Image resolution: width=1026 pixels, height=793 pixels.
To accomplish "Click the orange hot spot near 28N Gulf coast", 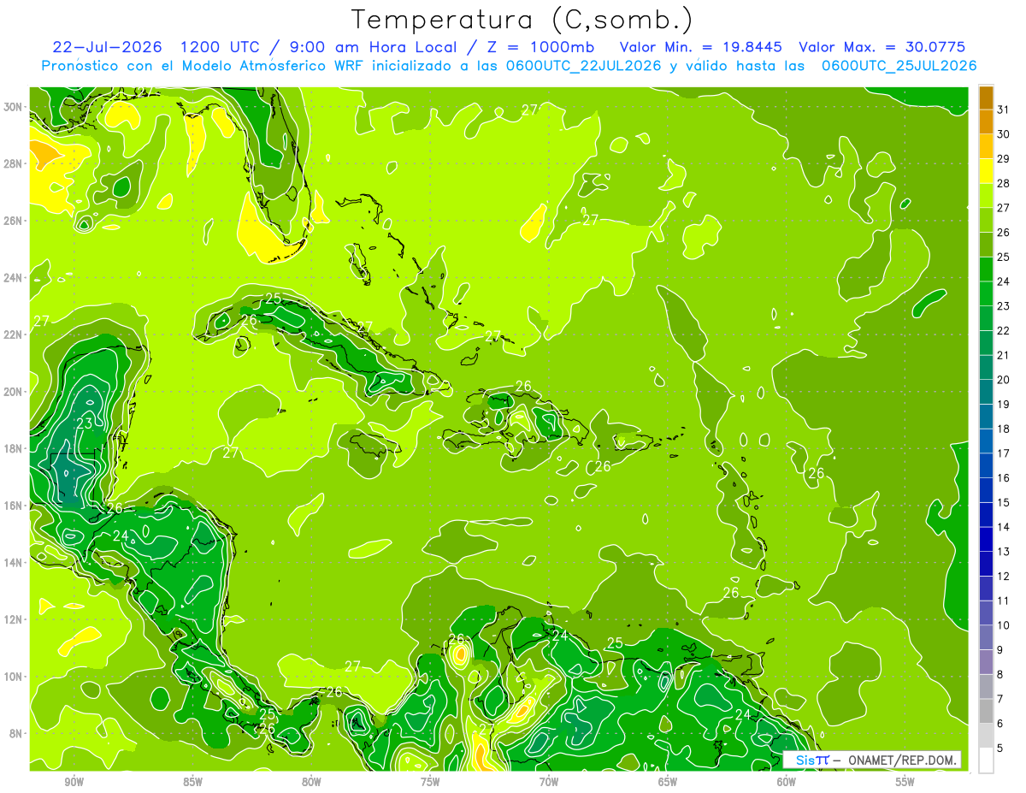I will point(43,154).
